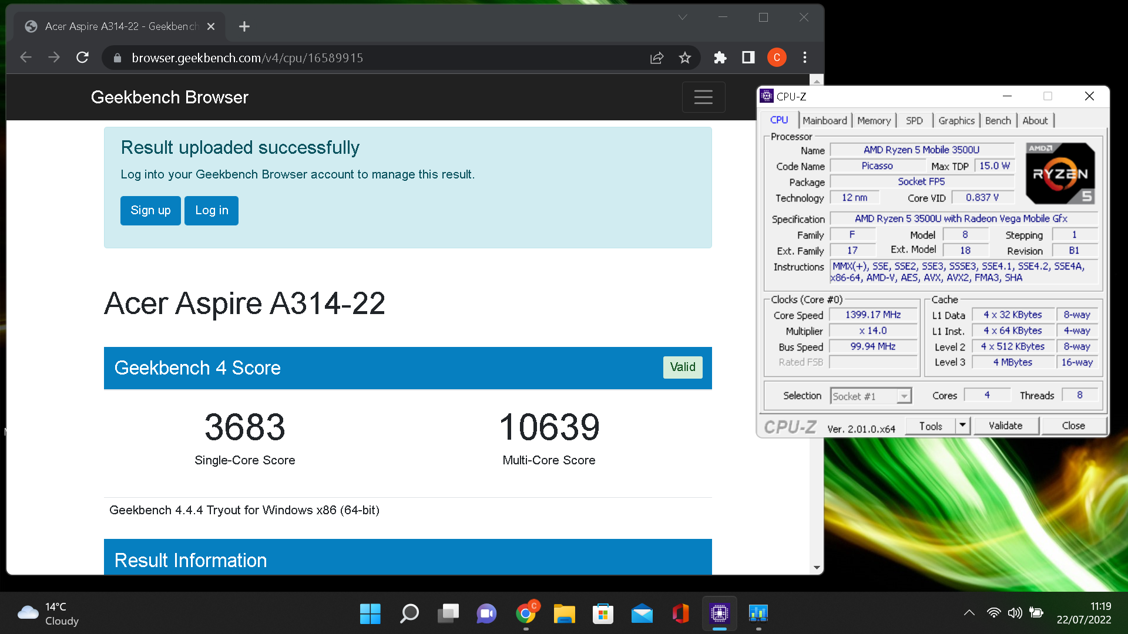
Task: Click the Level 3 cache 4 MBytes value
Action: point(1013,362)
